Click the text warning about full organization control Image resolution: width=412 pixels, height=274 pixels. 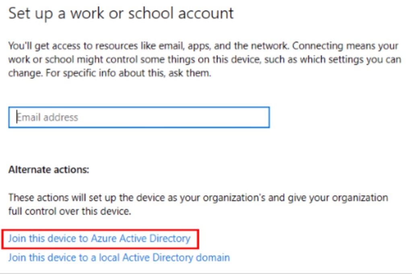pos(198,204)
